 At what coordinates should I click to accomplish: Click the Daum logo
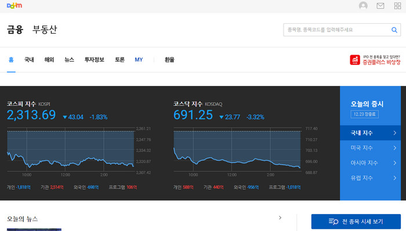pos(14,5)
